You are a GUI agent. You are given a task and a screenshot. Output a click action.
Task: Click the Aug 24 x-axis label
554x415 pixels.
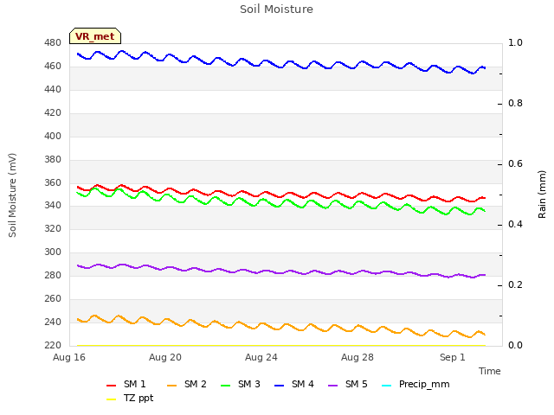261,357
